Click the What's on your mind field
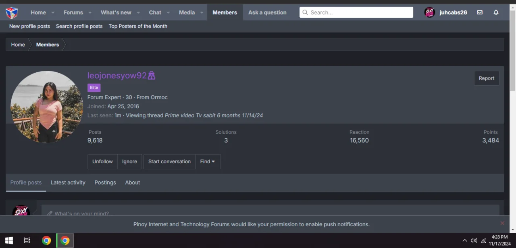516x248 pixels. click(x=270, y=210)
